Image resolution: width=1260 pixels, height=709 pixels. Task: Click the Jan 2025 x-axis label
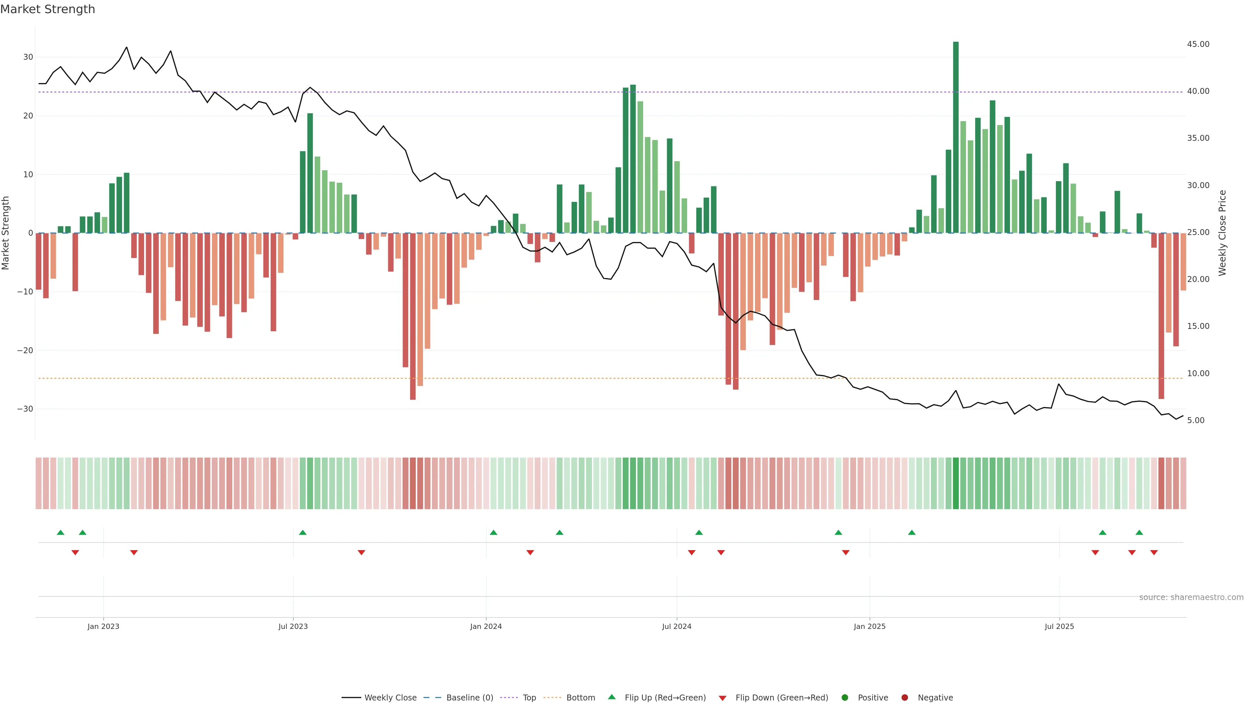tap(869, 626)
